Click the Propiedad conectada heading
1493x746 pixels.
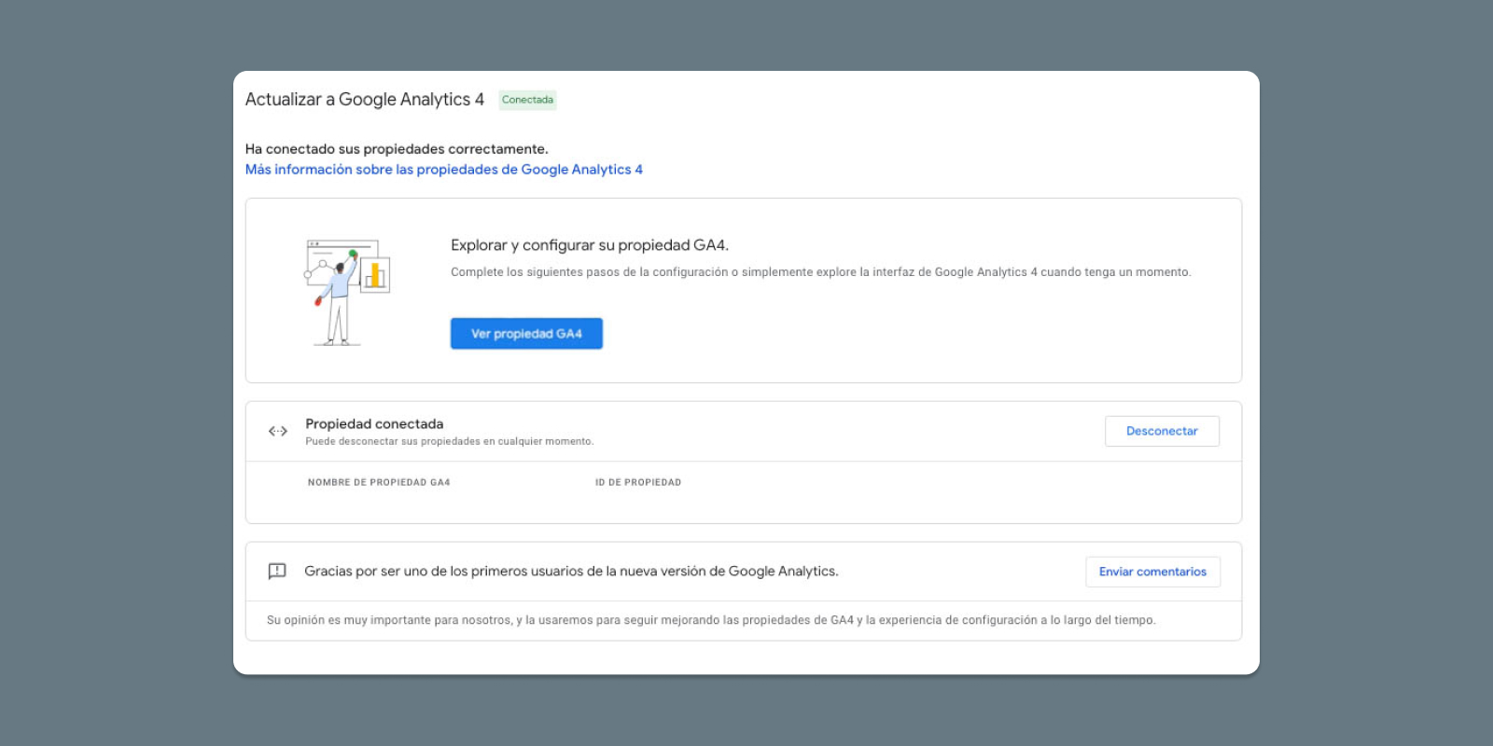click(374, 423)
